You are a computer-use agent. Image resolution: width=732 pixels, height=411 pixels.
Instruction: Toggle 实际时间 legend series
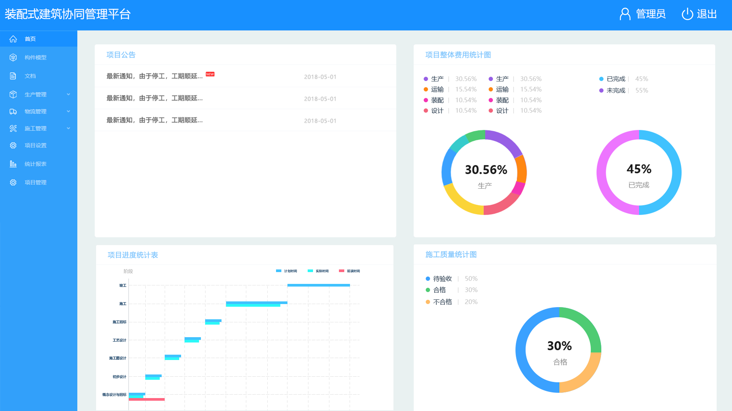coord(318,271)
